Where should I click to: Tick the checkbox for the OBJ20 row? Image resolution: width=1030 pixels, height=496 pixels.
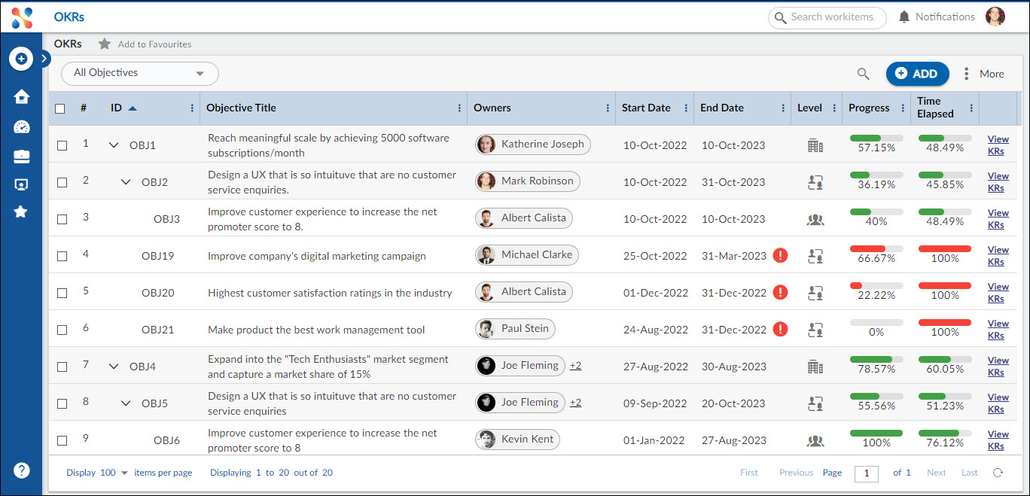62,293
